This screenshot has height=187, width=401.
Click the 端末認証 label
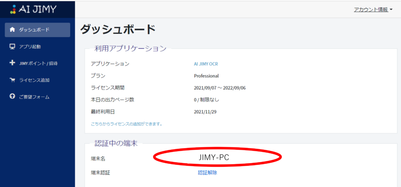pyautogui.click(x=100, y=173)
